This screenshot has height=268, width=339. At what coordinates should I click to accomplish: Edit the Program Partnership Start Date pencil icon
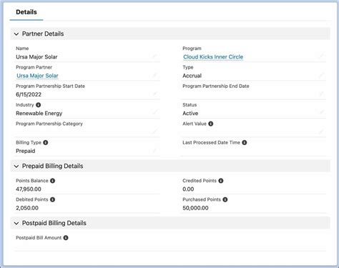coord(154,94)
